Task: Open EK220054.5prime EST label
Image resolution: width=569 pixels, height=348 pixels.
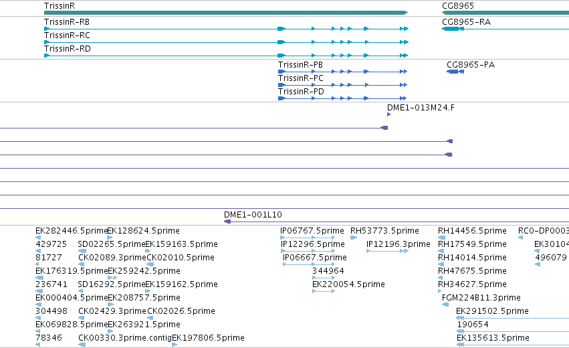Action: click(348, 284)
